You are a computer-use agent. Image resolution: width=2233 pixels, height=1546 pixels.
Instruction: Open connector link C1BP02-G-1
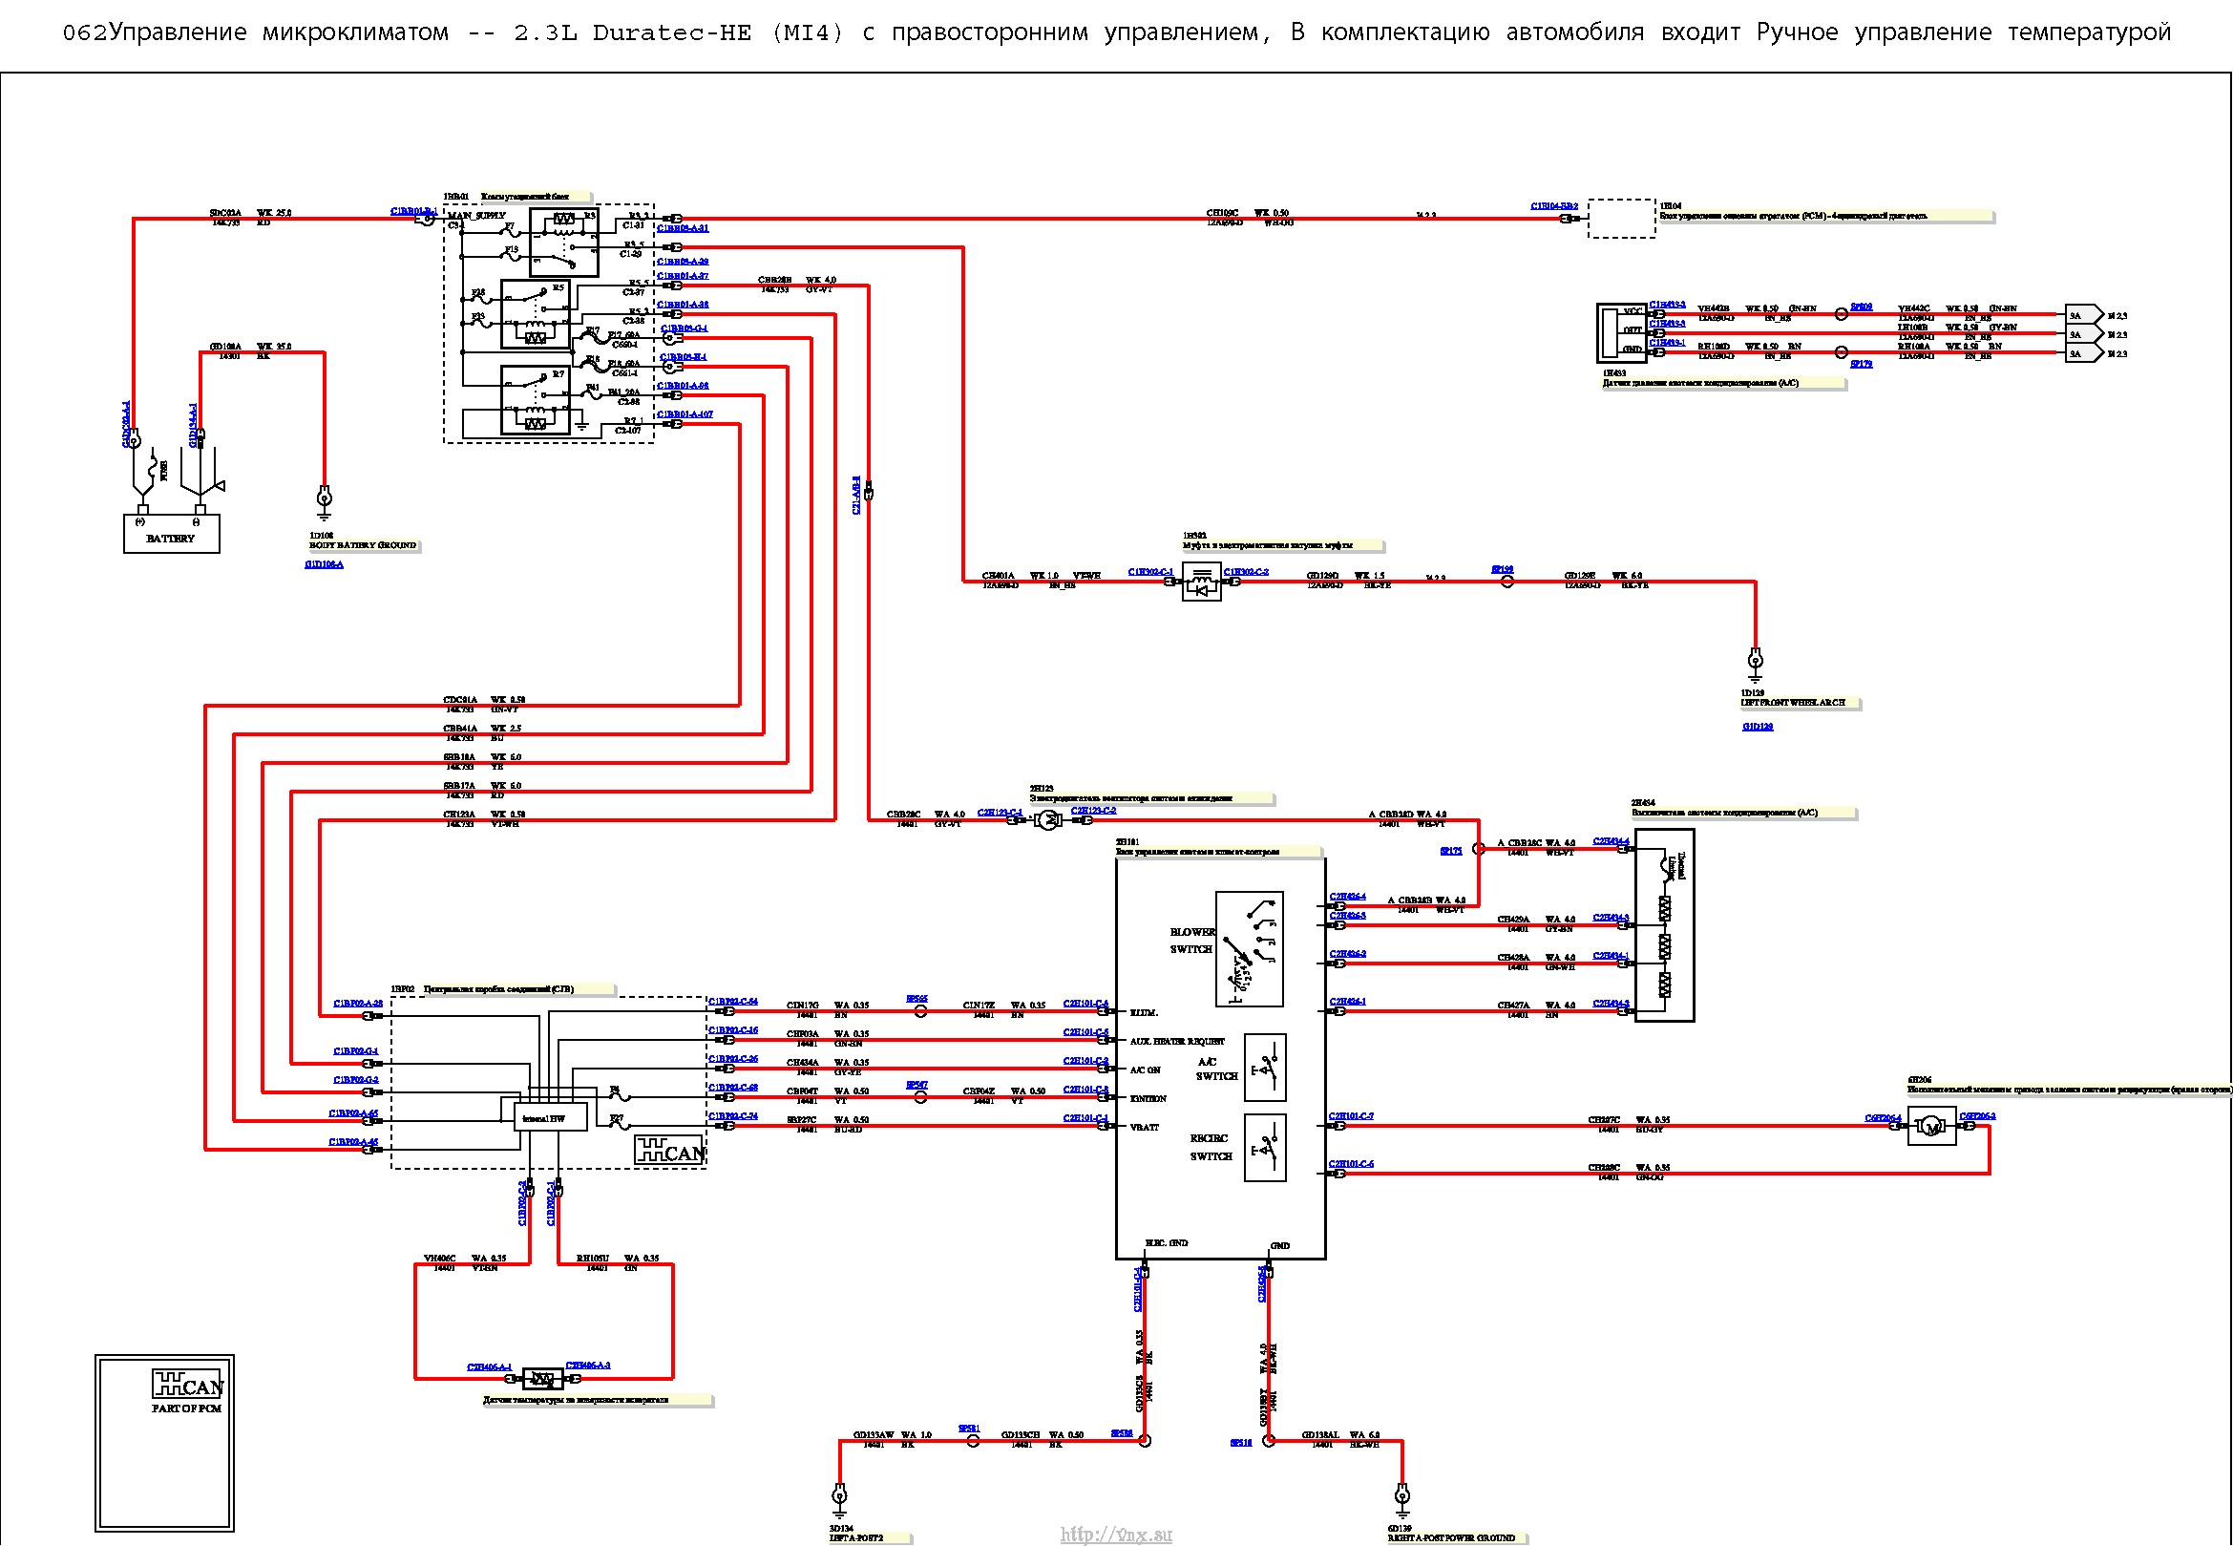click(356, 1052)
